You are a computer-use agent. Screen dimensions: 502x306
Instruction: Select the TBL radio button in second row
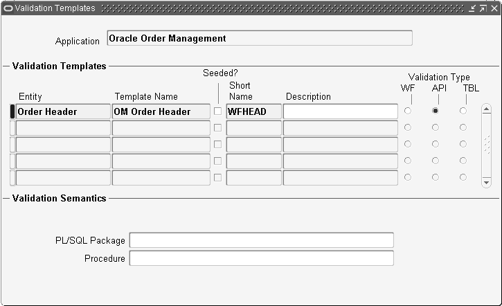pos(463,127)
